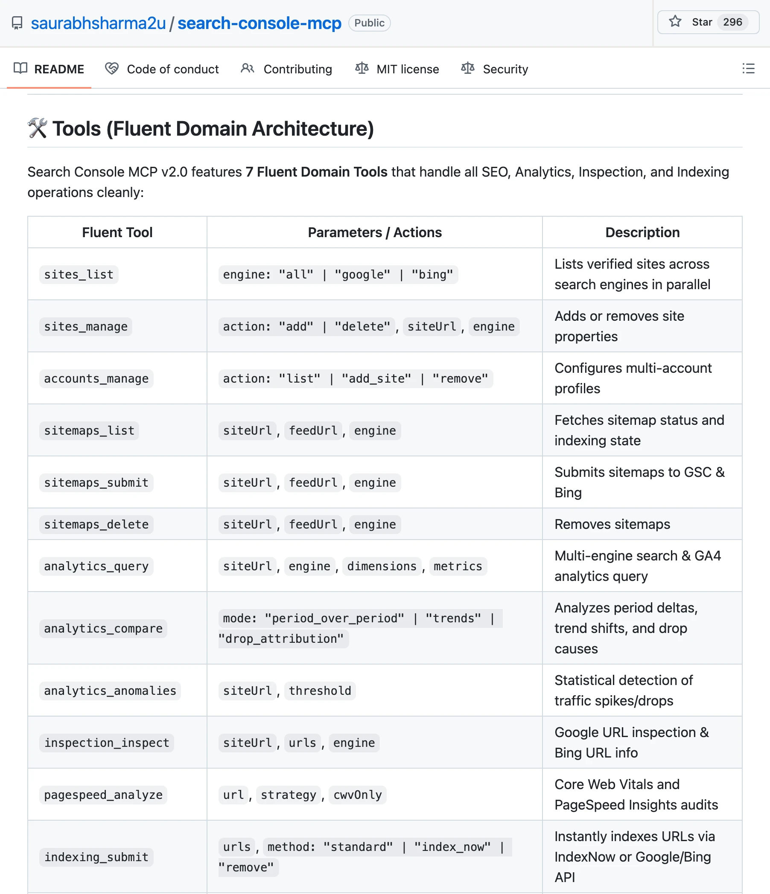This screenshot has height=894, width=770.
Task: Select the analytics_query tool name
Action: [96, 566]
